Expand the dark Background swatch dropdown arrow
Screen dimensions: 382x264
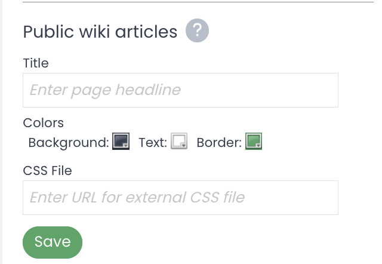coord(126,145)
